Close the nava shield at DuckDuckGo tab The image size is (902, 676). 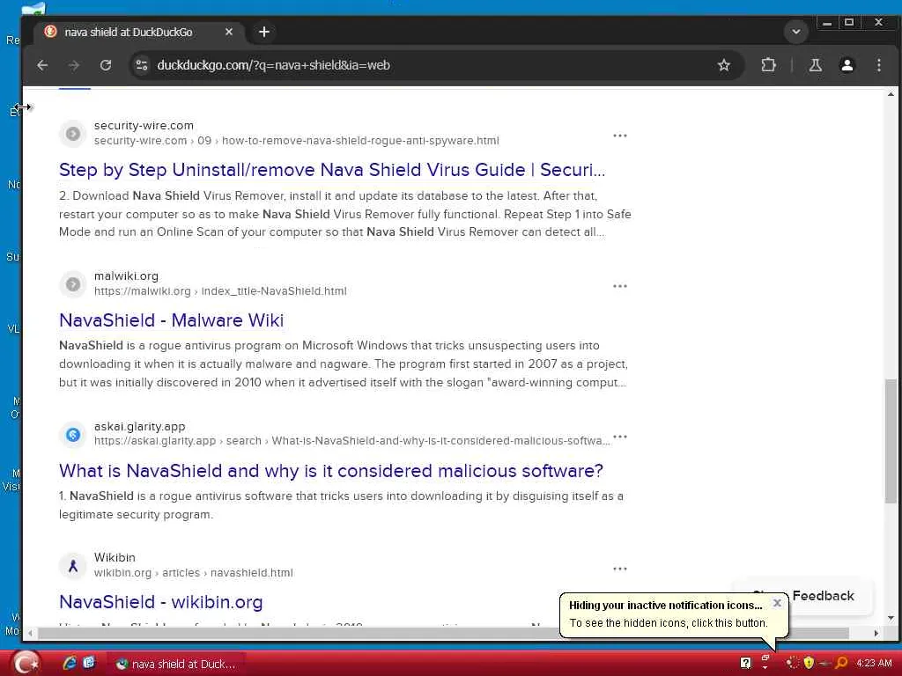click(229, 33)
